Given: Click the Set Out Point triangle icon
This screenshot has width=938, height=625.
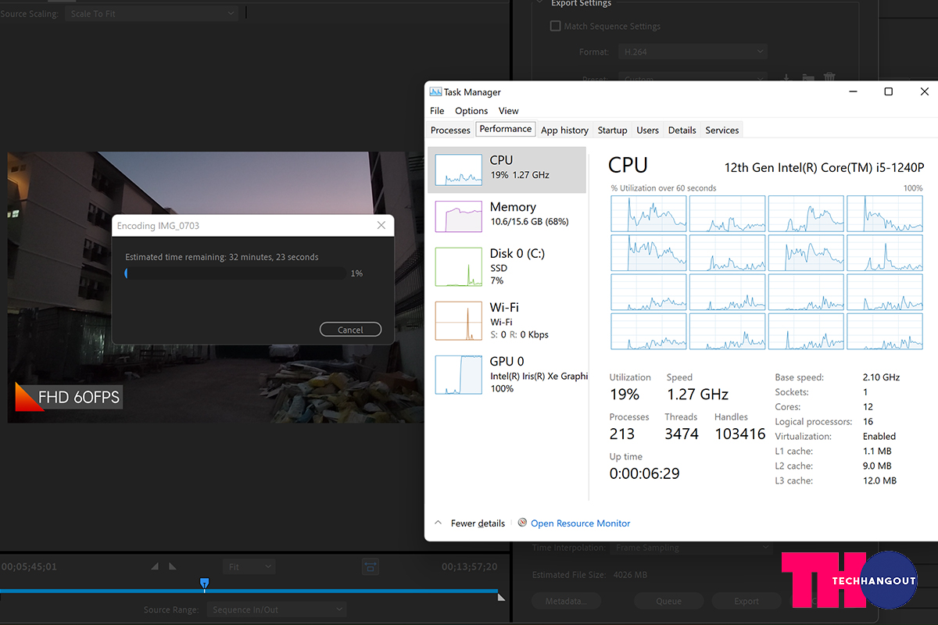Looking at the screenshot, I should point(173,566).
